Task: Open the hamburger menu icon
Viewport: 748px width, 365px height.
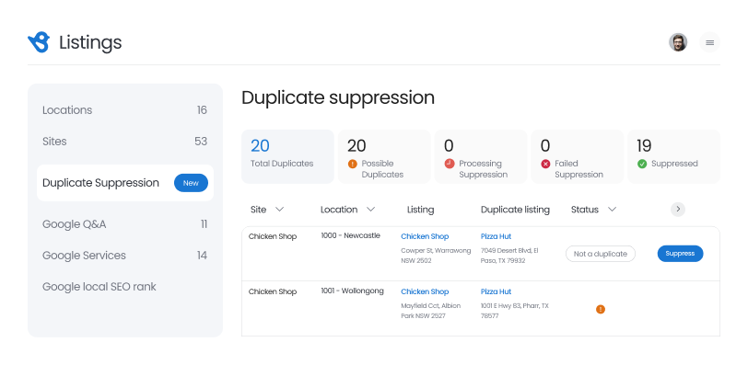Action: coord(710,42)
